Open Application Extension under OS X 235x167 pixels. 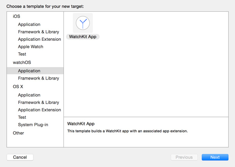(39, 110)
